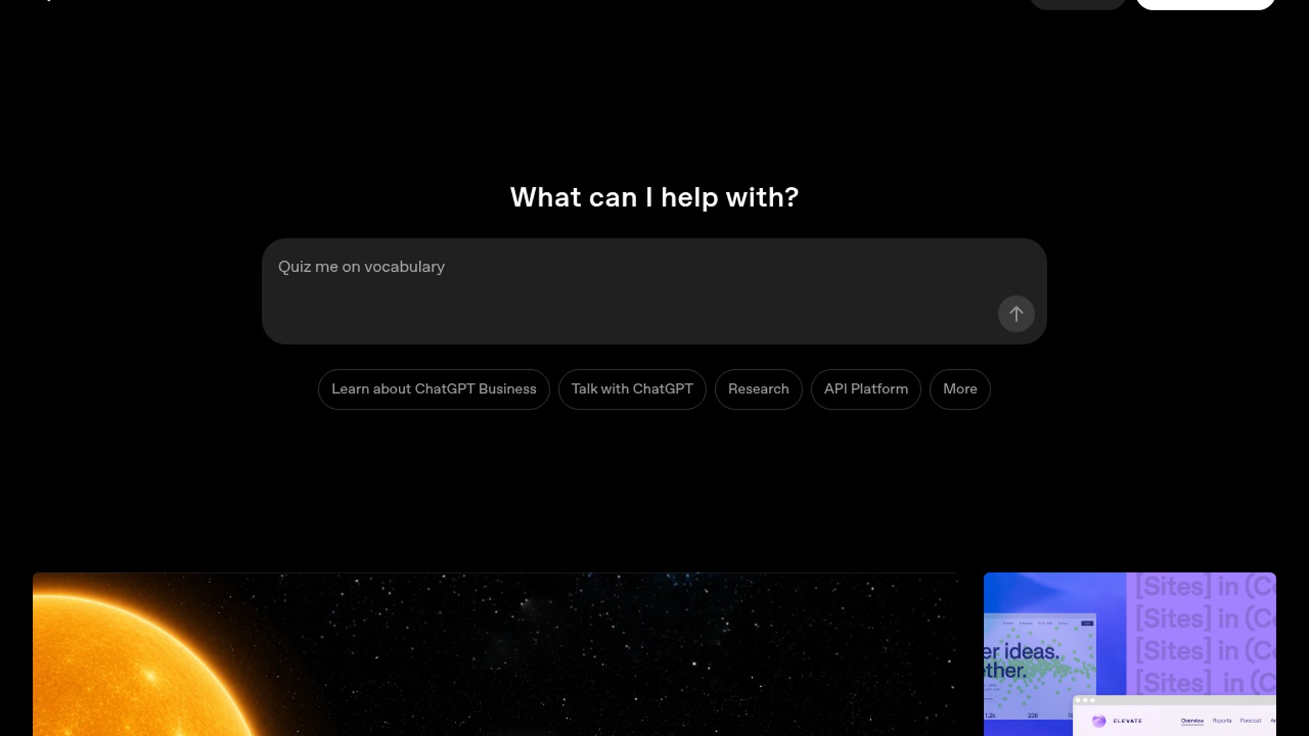Open 'Learn about ChatGPT Business' chip

pyautogui.click(x=434, y=389)
